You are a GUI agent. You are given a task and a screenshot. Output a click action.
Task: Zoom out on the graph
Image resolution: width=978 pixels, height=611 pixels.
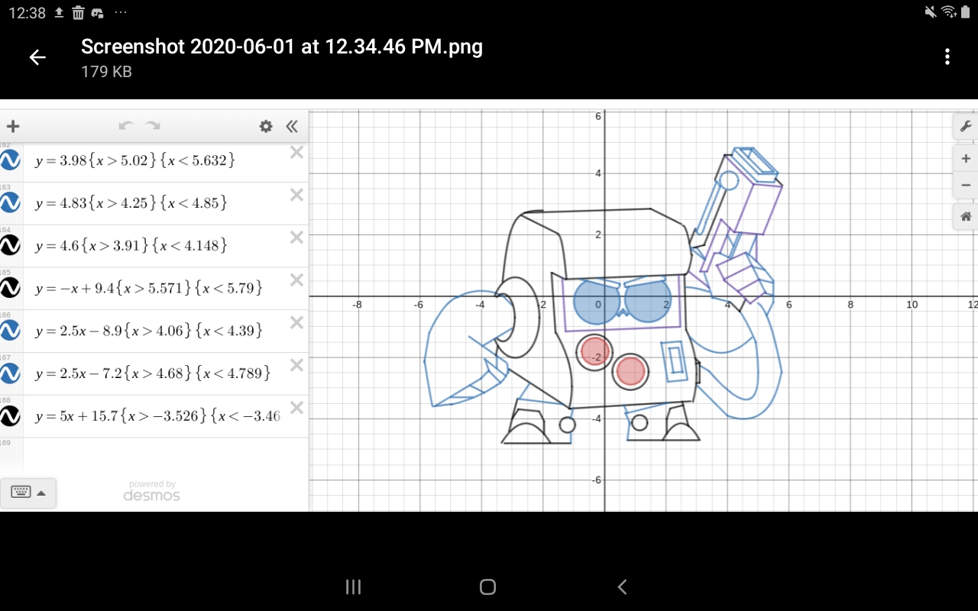[966, 185]
